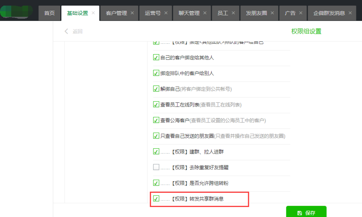The image size is (362, 217).
Task: Close the 员工 tab
Action: pos(233,13)
